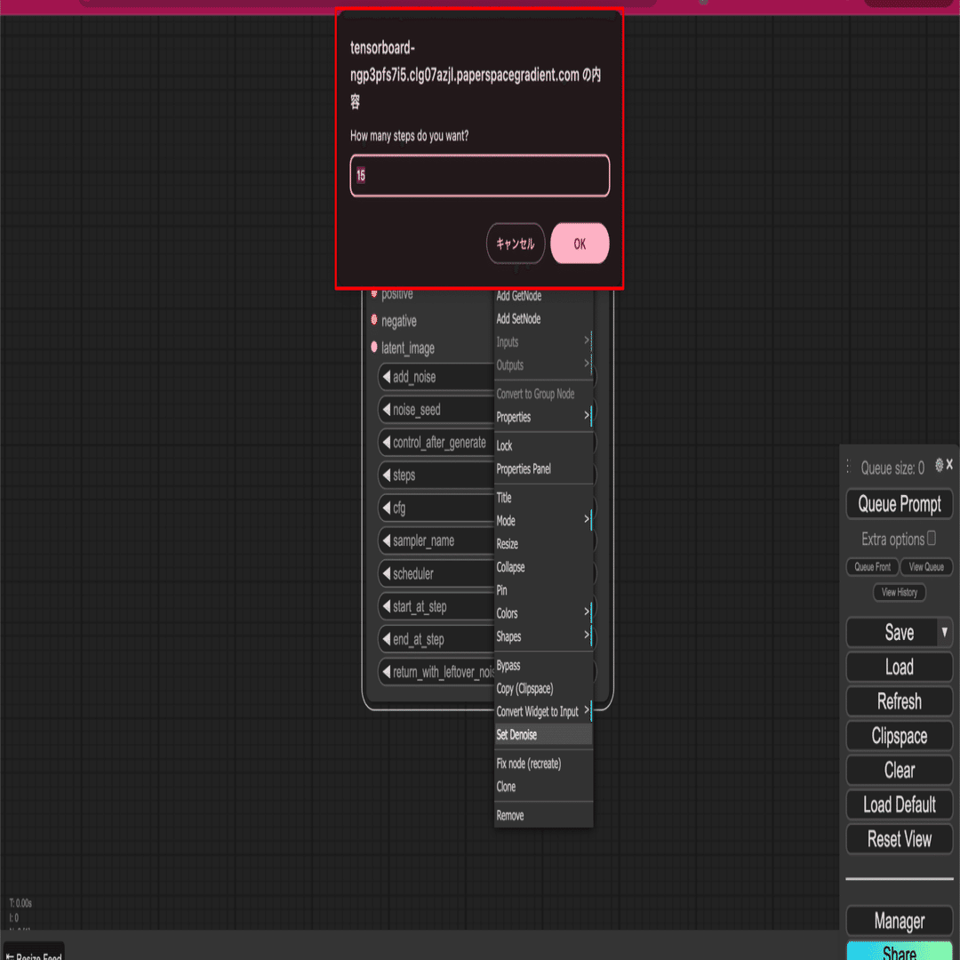Expand the Inputs submenu

(543, 341)
